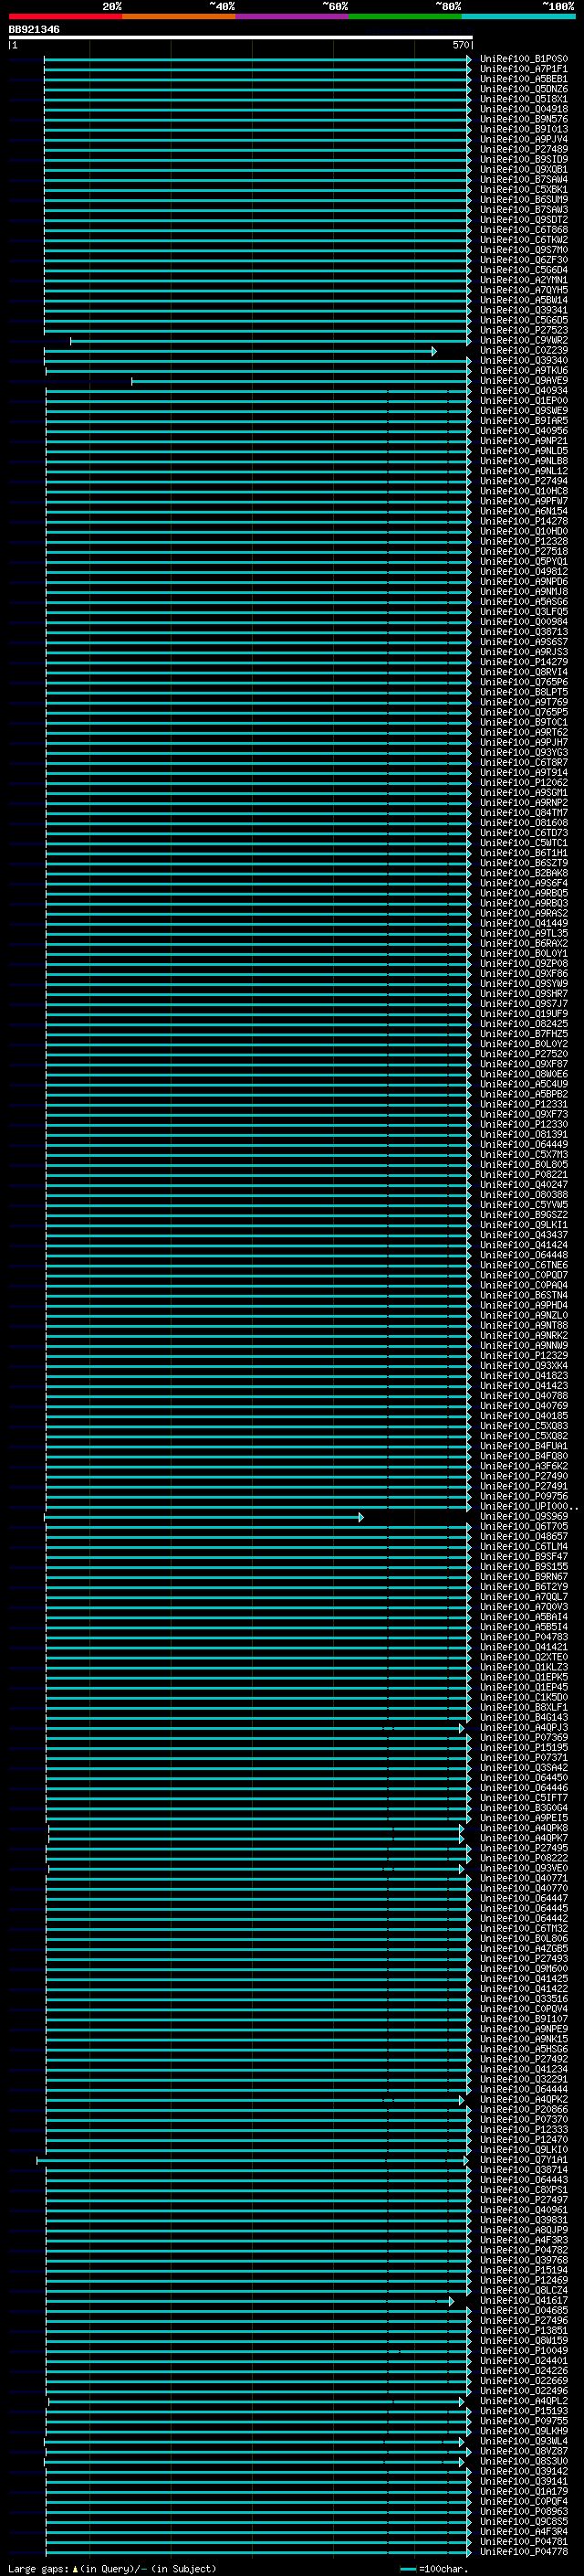Open subject UniRef100_P27491

click(523, 1487)
